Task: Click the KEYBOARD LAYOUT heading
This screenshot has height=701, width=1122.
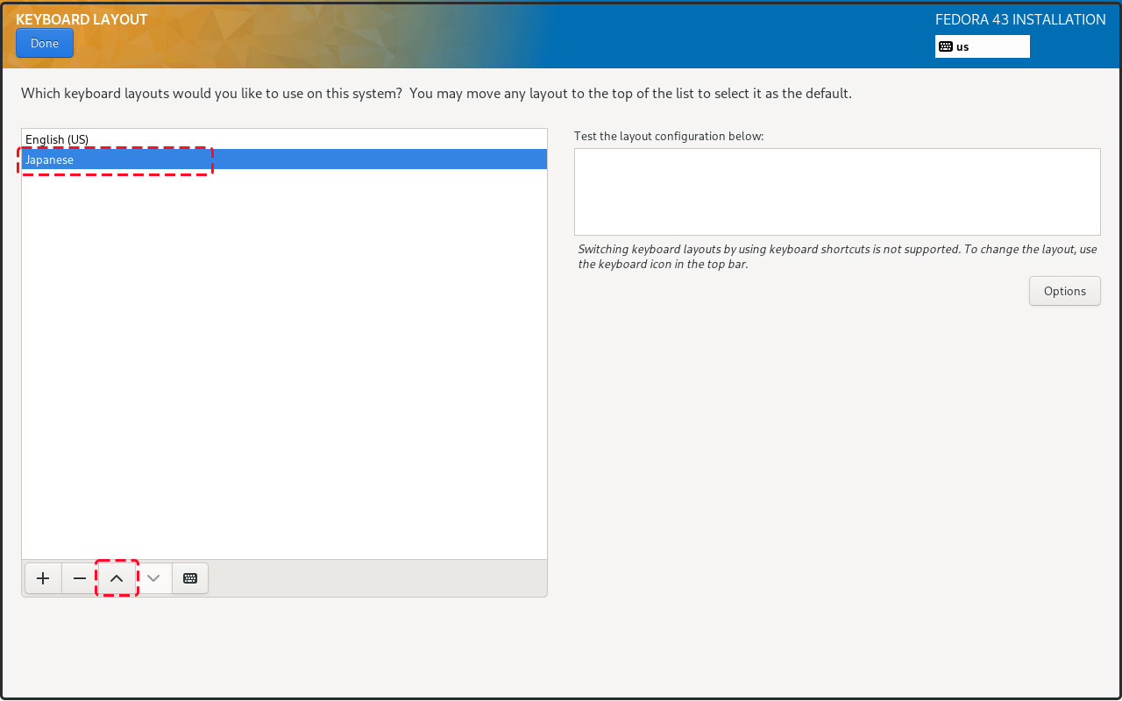Action: pyautogui.click(x=82, y=19)
